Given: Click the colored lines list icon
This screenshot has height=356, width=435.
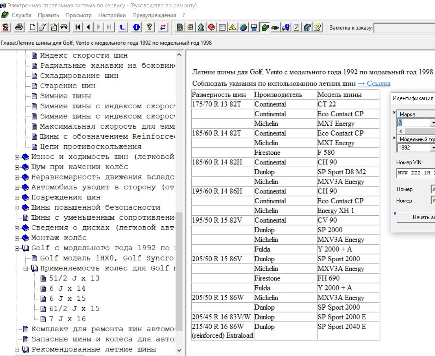Looking at the screenshot, I should pos(222,27).
